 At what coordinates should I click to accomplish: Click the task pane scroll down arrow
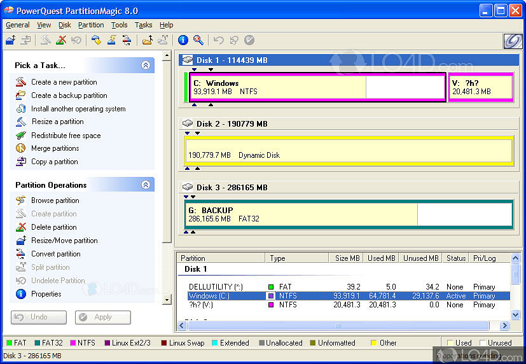(167, 300)
